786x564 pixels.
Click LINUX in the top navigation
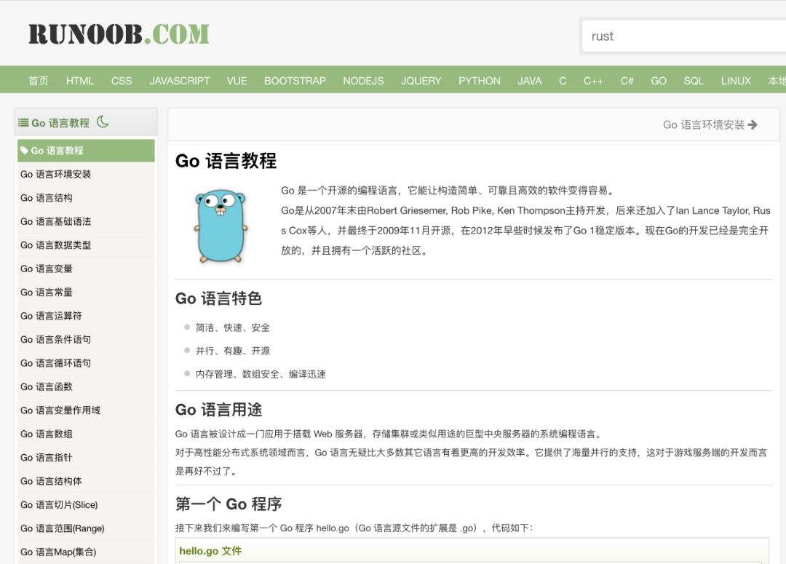click(736, 81)
